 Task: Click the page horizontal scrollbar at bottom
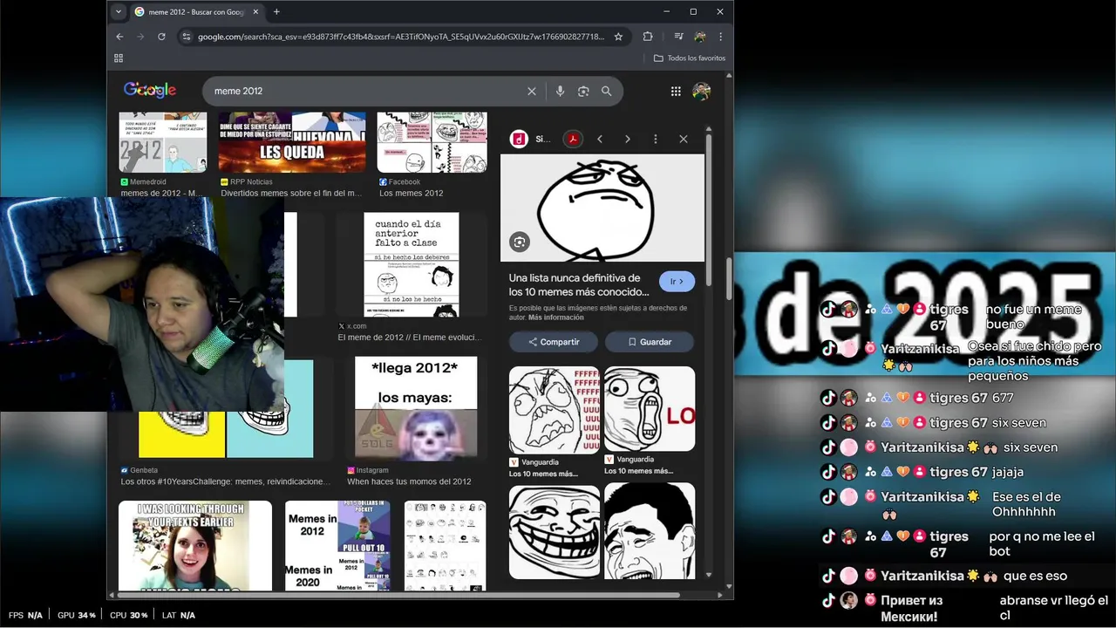coord(399,595)
